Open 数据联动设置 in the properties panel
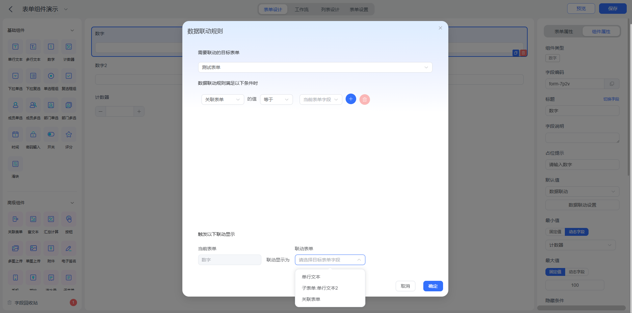Viewport: 632px width, 313px height. point(582,205)
